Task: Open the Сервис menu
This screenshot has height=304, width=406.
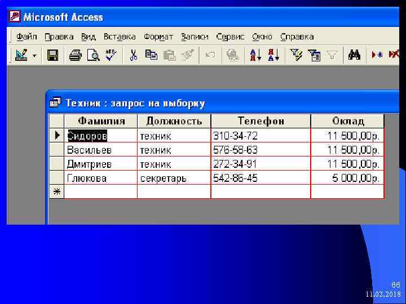Action: pos(230,37)
